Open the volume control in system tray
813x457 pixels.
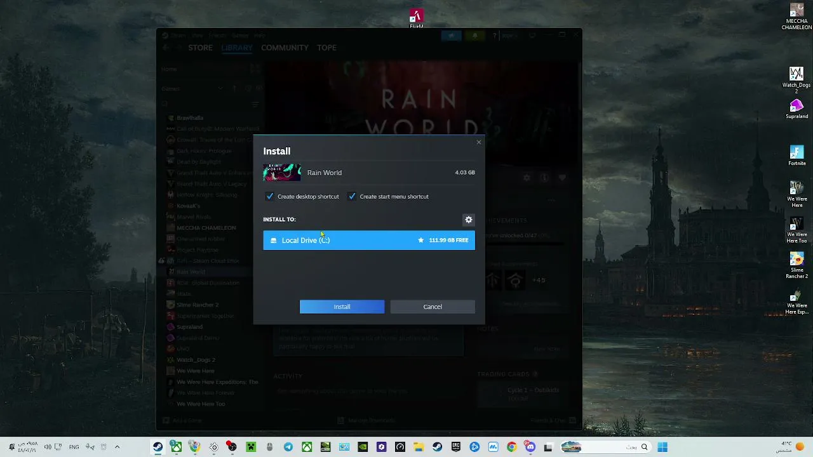[x=48, y=447]
